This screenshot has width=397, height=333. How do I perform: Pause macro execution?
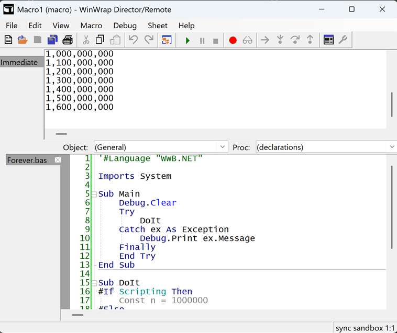pyautogui.click(x=202, y=41)
